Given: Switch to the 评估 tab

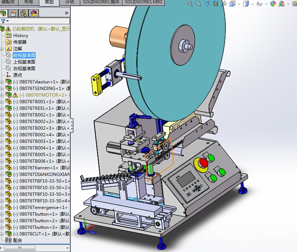Looking at the screenshot, I should coord(70,2).
